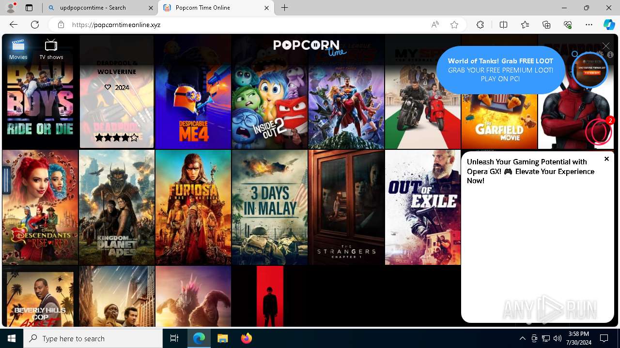Open the motorcycle and scooter movie poster
Viewport: 620px width, 348px height.
click(423, 92)
